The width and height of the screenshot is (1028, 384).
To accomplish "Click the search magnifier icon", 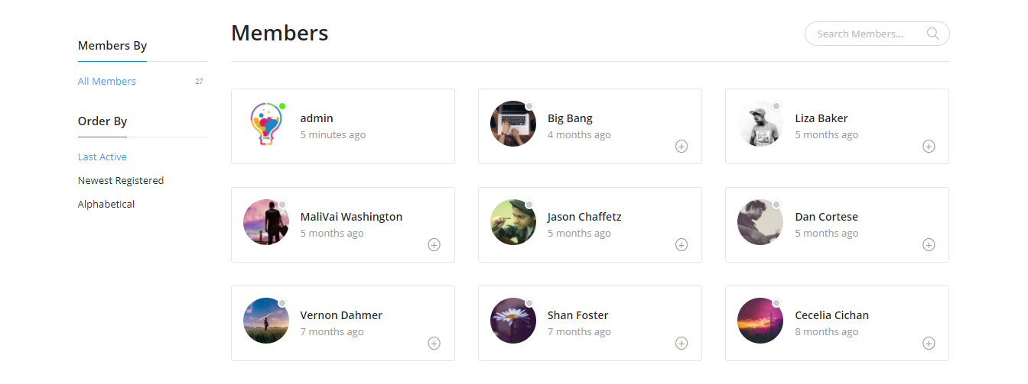I will click(x=932, y=34).
